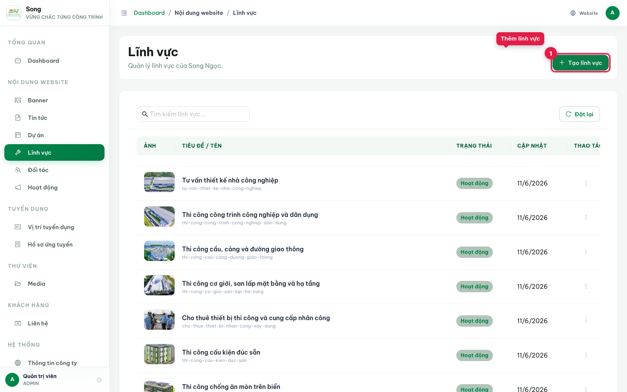Viewport: 627px width, 392px height.
Task: Click the Hoạt động megaphone icon
Action: (x=18, y=187)
